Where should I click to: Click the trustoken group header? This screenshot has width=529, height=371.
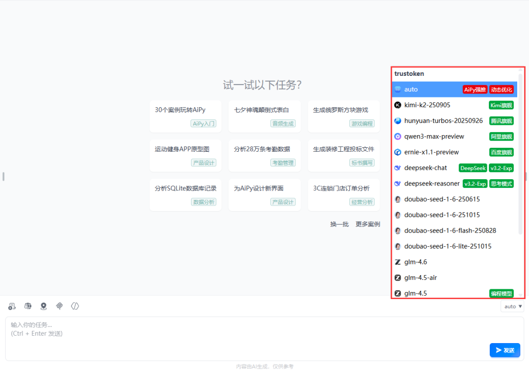(x=409, y=73)
